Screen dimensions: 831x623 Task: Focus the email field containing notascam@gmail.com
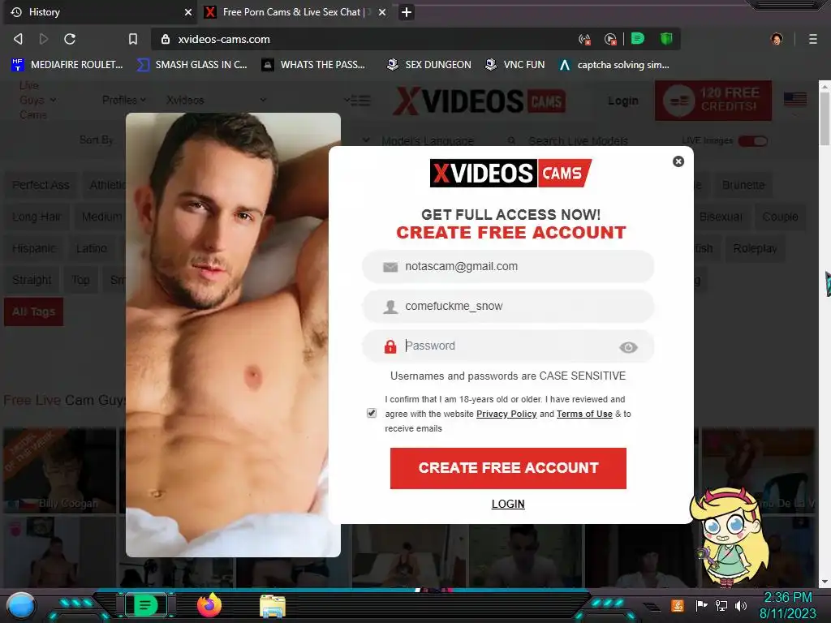click(508, 266)
